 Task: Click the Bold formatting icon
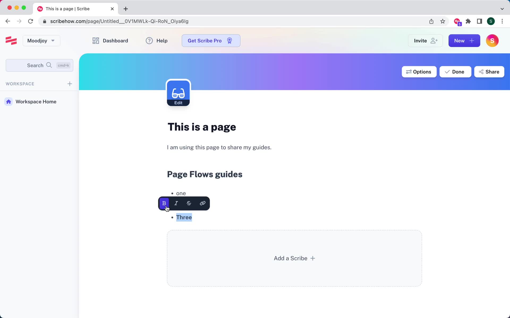pos(164,203)
